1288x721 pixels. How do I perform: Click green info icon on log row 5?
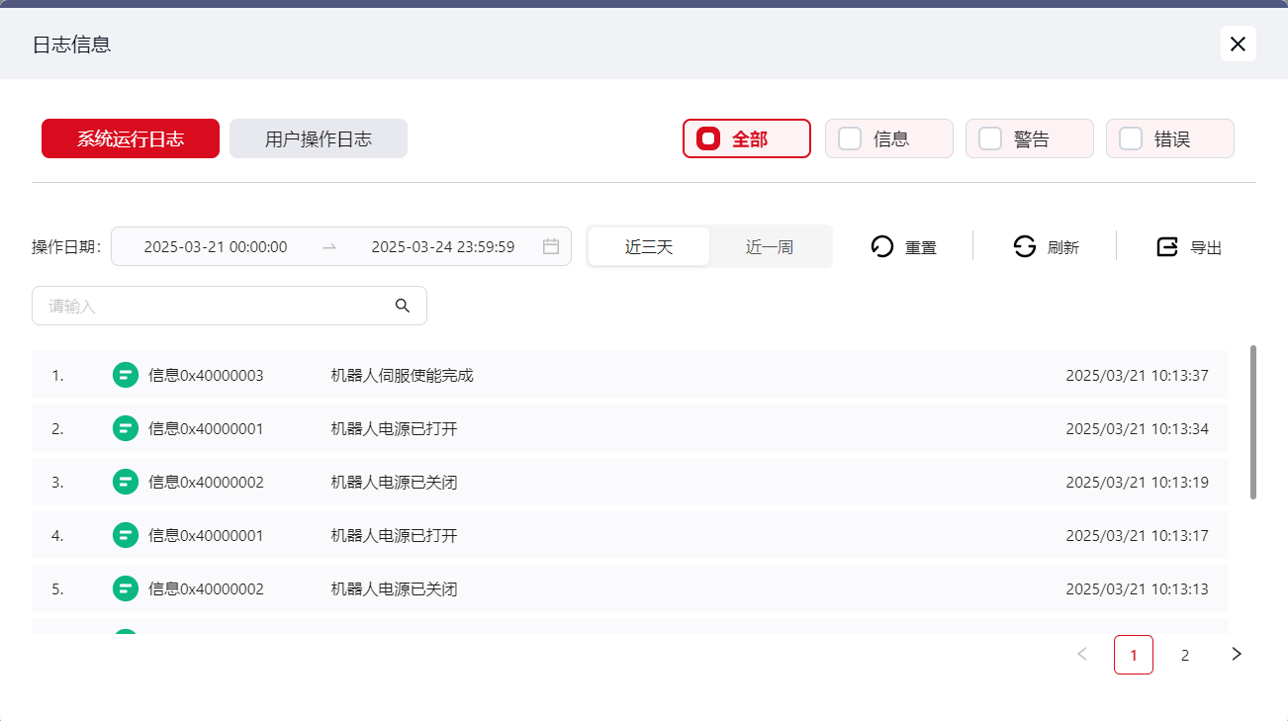[126, 588]
